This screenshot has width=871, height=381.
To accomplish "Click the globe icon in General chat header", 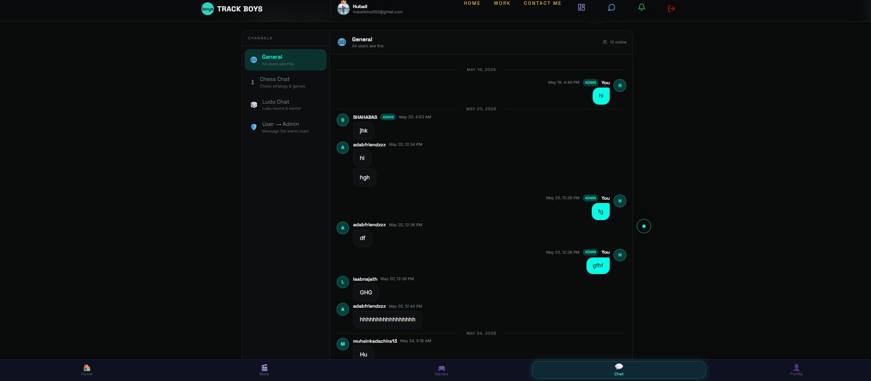I will click(342, 42).
